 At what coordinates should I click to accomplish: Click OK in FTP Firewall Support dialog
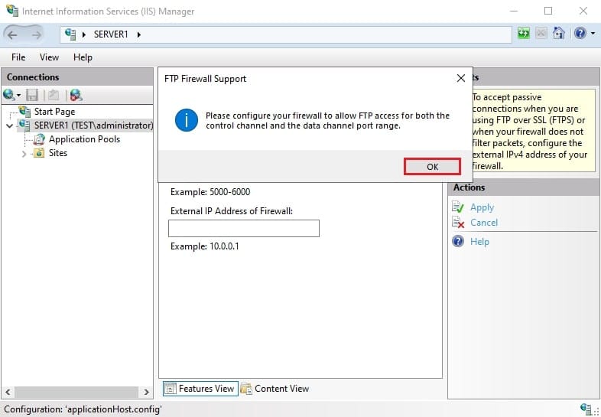[x=432, y=167]
